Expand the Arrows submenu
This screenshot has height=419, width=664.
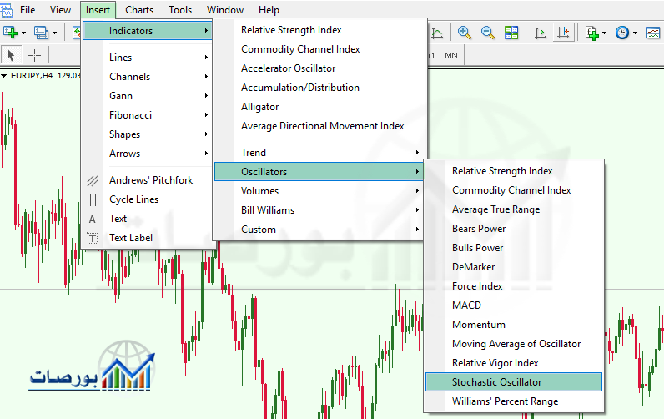click(x=148, y=154)
